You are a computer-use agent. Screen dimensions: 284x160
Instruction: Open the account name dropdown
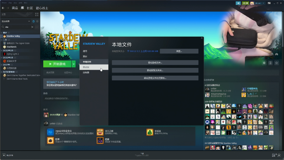260,3
